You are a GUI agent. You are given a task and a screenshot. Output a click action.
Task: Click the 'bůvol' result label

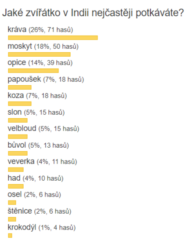click(x=38, y=145)
